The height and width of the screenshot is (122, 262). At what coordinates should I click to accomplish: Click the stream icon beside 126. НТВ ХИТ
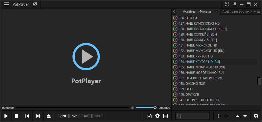tap(175, 18)
